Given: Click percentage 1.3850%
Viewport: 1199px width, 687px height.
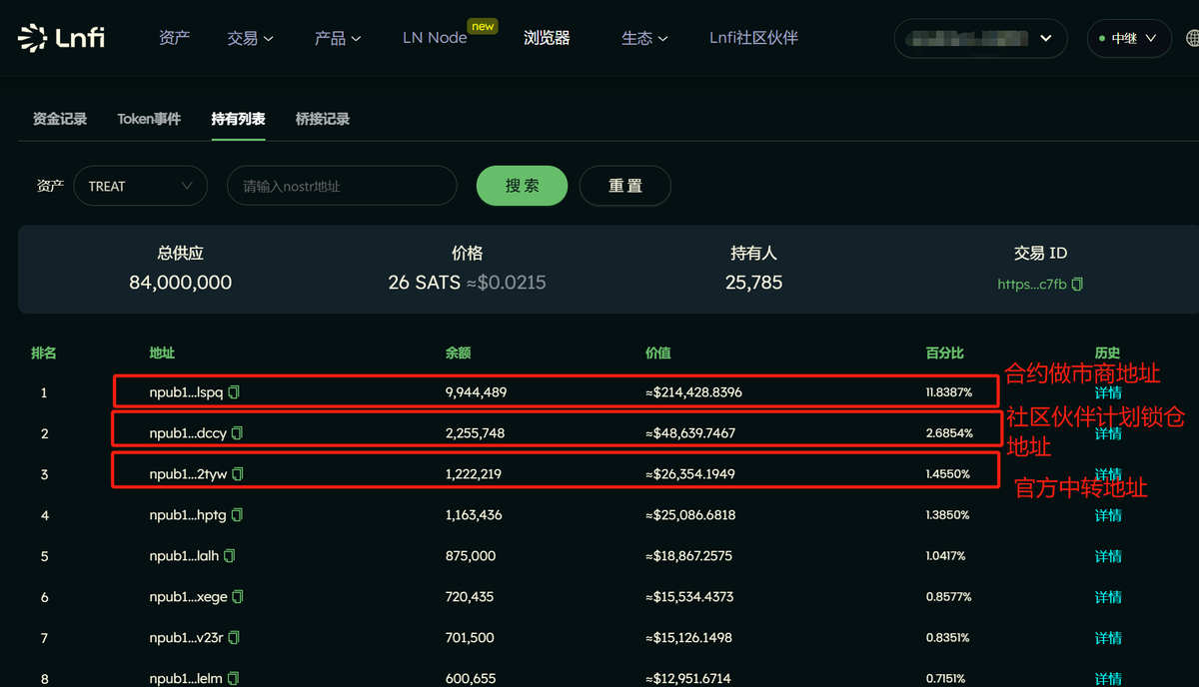Looking at the screenshot, I should pos(948,515).
